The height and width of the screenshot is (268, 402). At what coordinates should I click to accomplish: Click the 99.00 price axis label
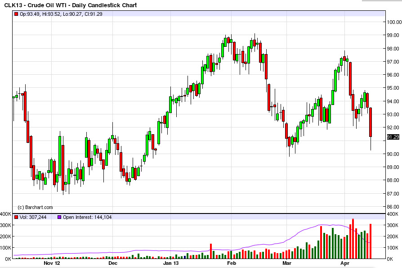pos(393,35)
